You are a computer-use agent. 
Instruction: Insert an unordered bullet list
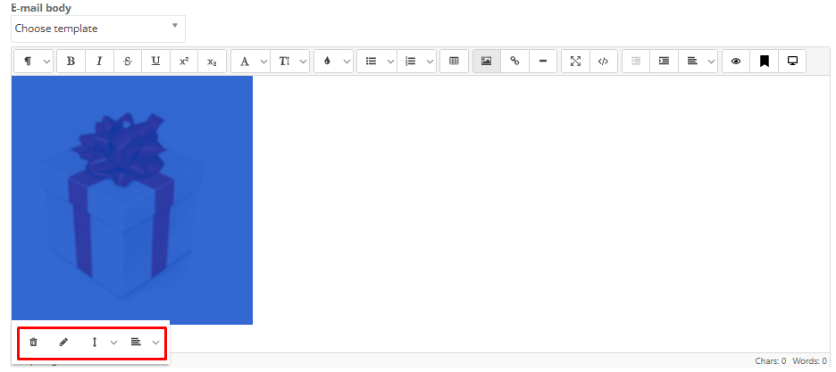[x=371, y=62]
